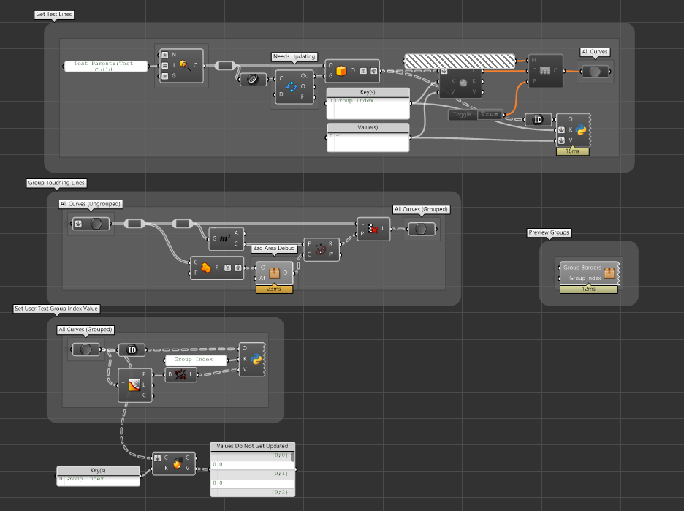Click the asterisk modifier on the N input

[165, 55]
